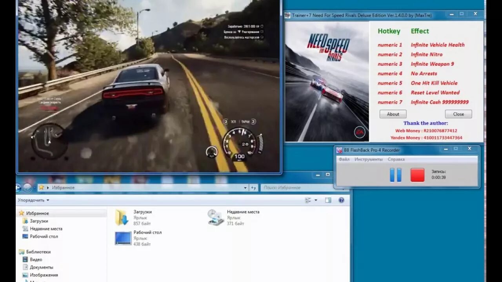Select 'One Hit Kill Vehicle' effect text
The height and width of the screenshot is (282, 502).
[434, 83]
